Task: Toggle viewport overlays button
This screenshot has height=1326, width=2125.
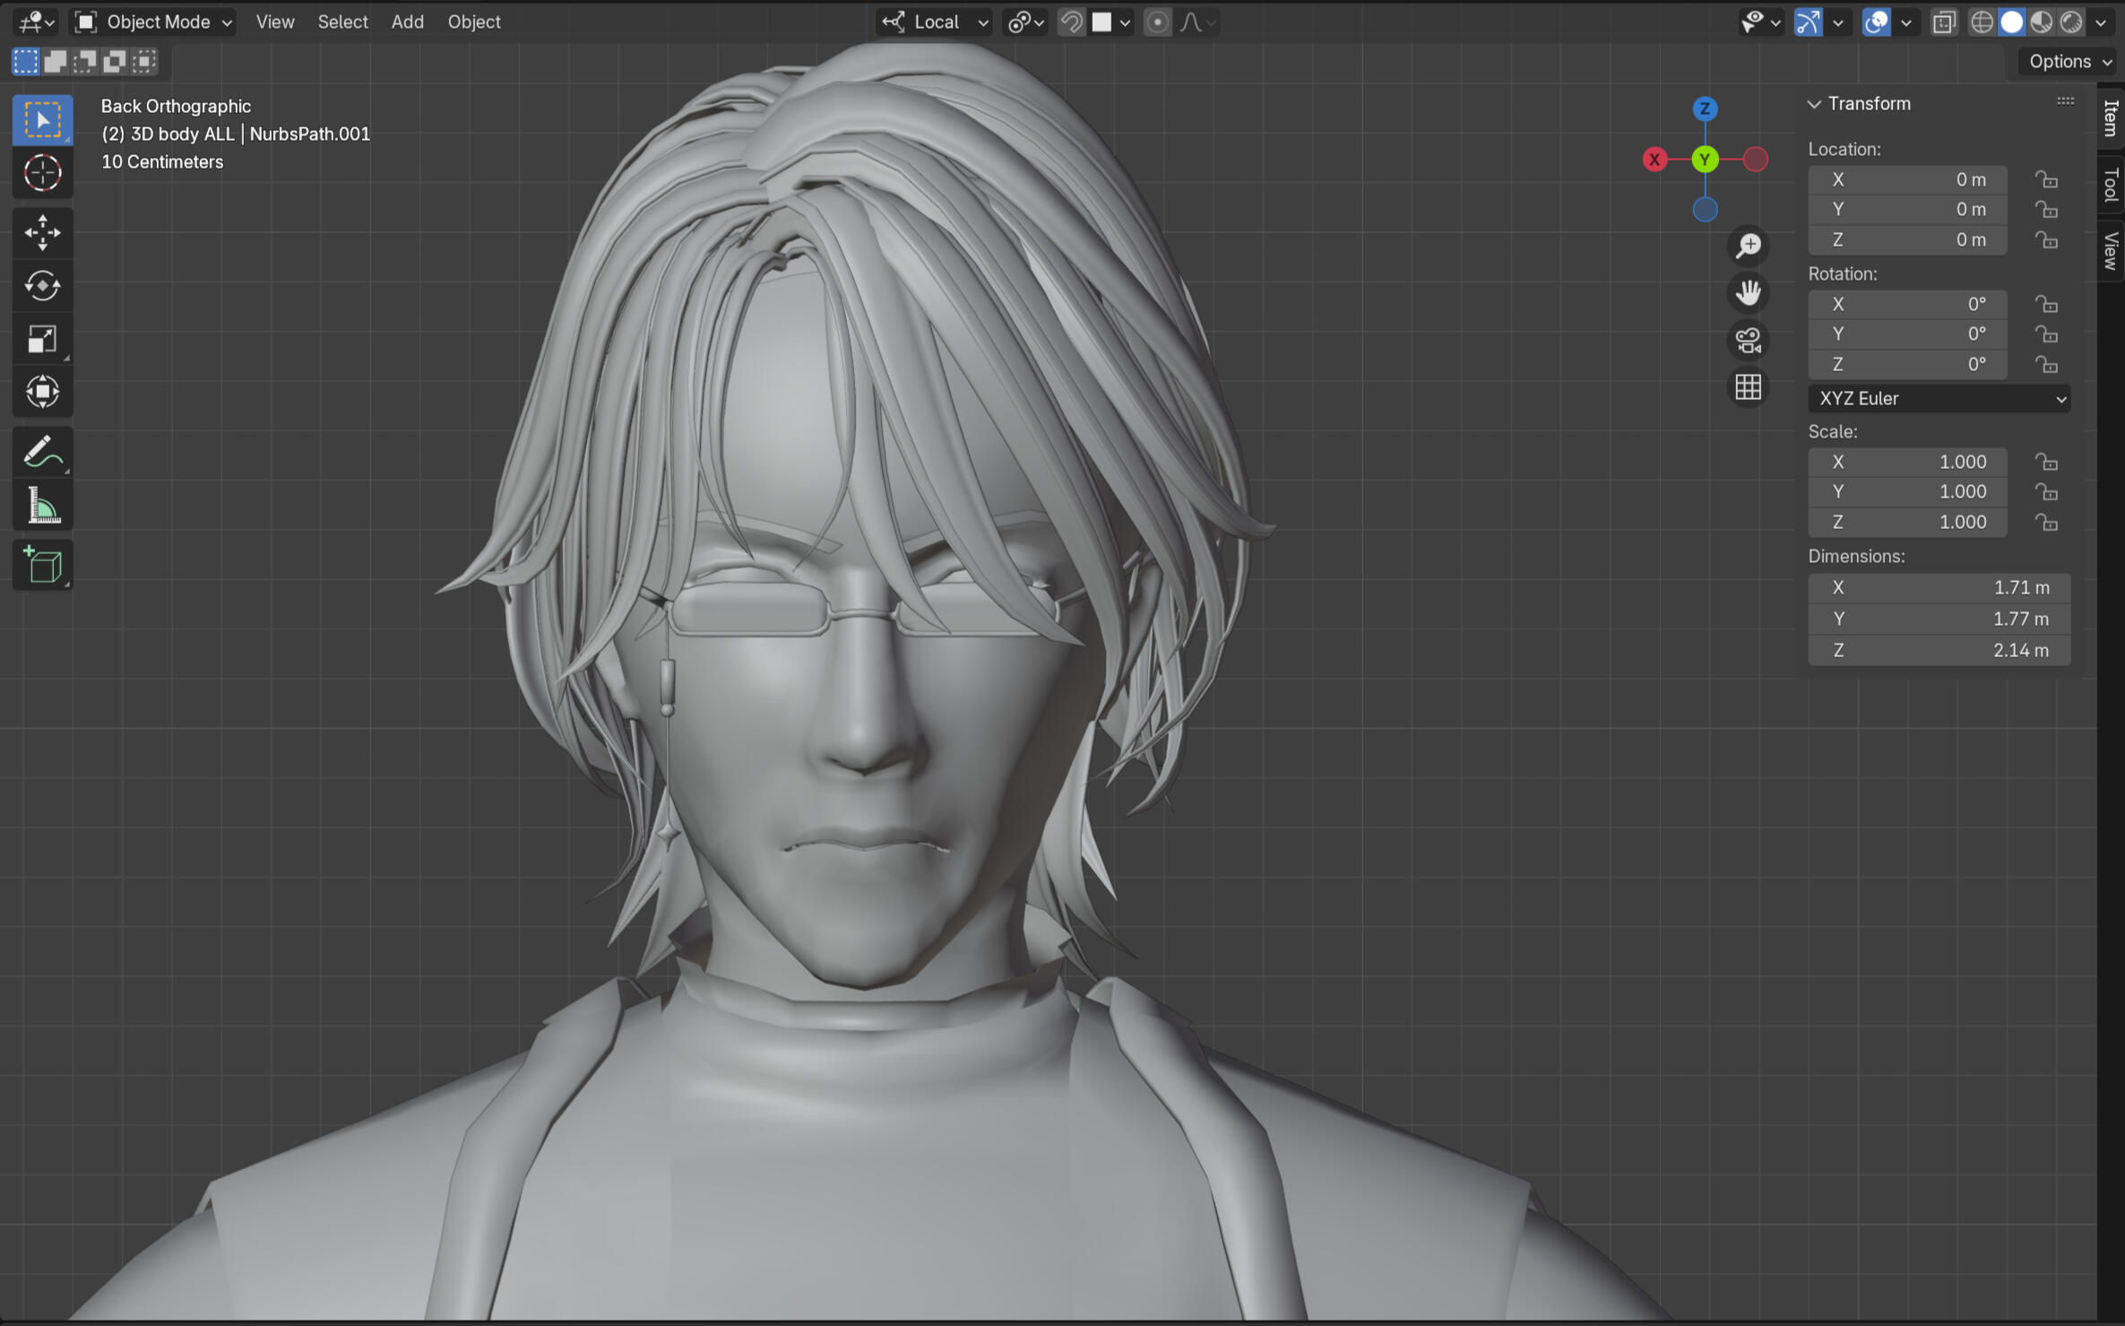Action: [x=1876, y=22]
